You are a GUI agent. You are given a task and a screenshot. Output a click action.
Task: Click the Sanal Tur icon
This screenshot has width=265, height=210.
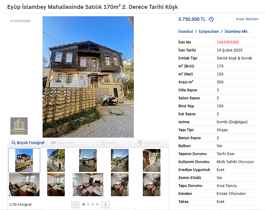(140, 143)
